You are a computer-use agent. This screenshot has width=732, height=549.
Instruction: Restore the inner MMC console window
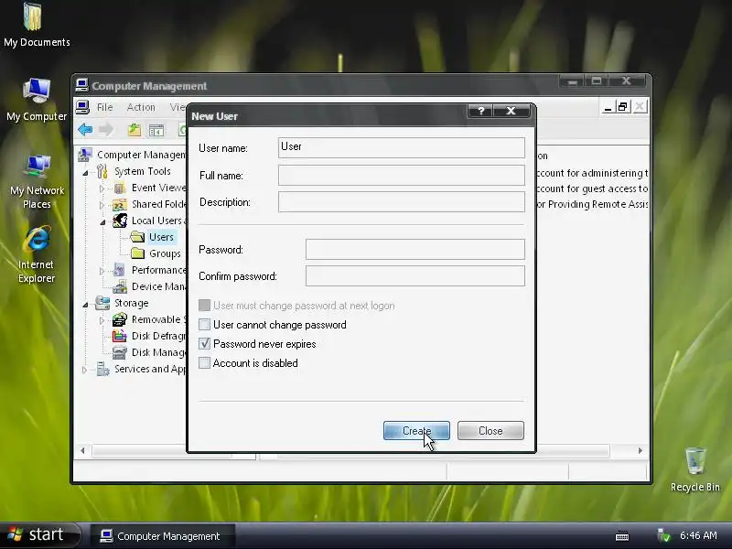(x=622, y=107)
